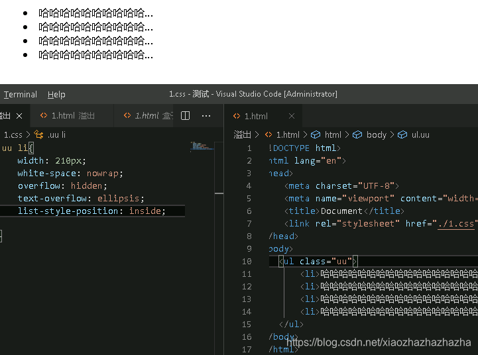Click the DOCTYPE html line

tap(304, 148)
